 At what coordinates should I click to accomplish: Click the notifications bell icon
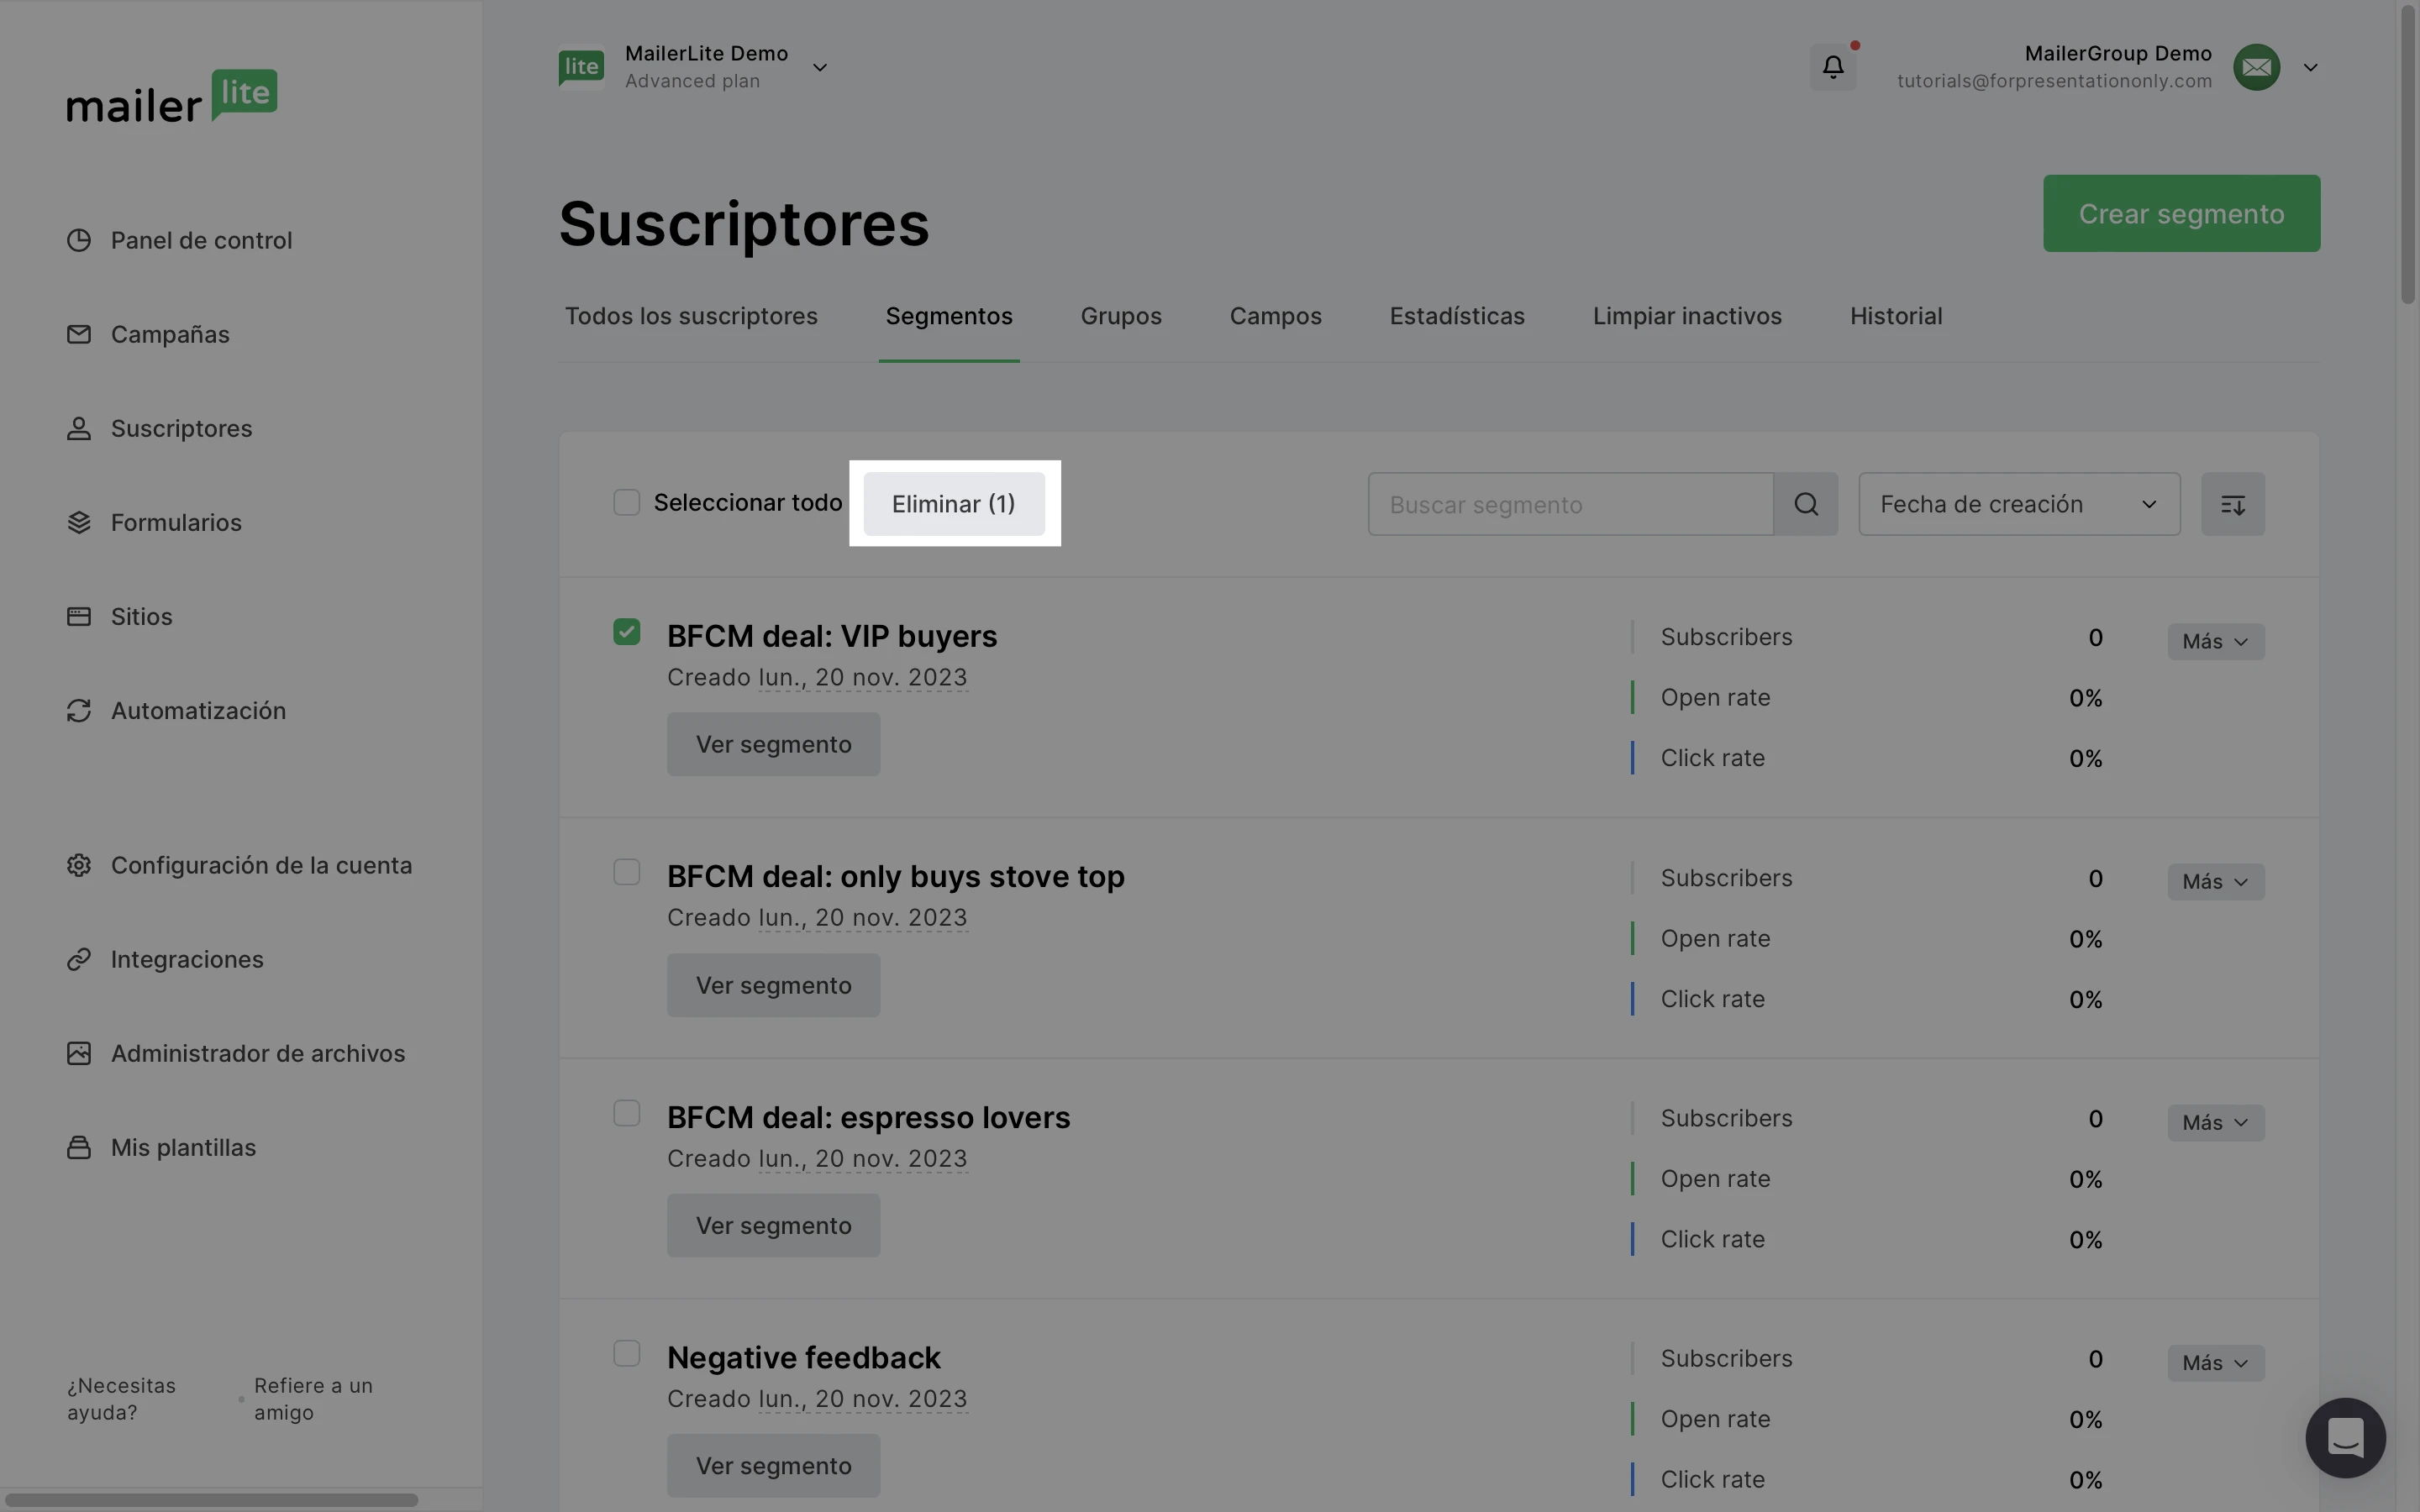(x=1832, y=67)
